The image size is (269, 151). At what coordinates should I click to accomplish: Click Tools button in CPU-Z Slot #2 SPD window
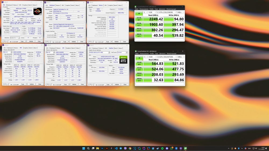(x=23, y=84)
